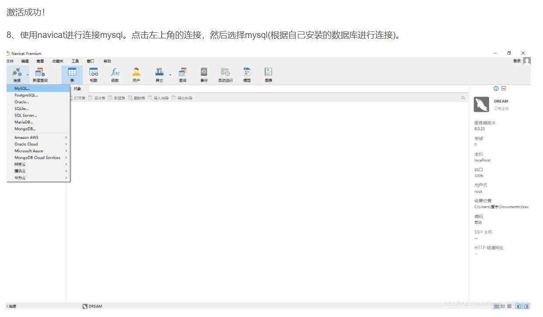
Task: Select the 查询 query toolbar icon
Action: tap(182, 75)
